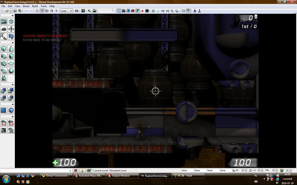
Task: Create a Cone builder brush
Action: (x=11, y=49)
